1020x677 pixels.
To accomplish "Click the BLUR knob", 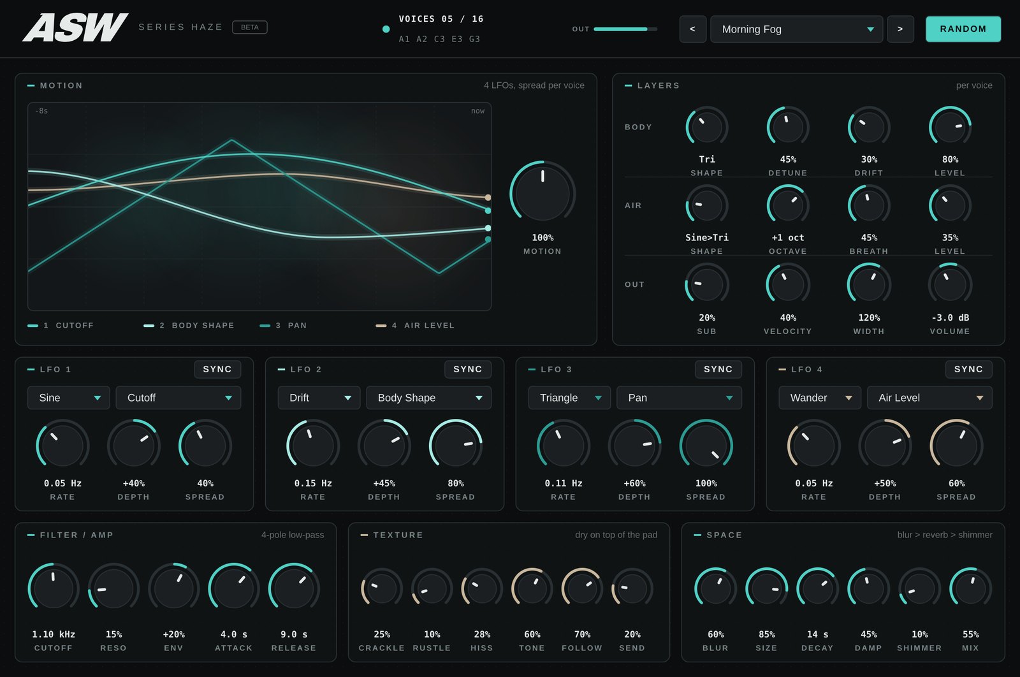I will point(715,589).
